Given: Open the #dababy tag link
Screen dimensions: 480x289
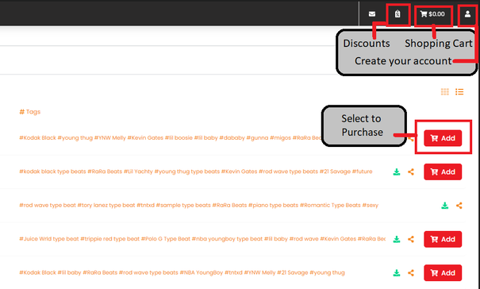Looking at the screenshot, I should [232, 138].
